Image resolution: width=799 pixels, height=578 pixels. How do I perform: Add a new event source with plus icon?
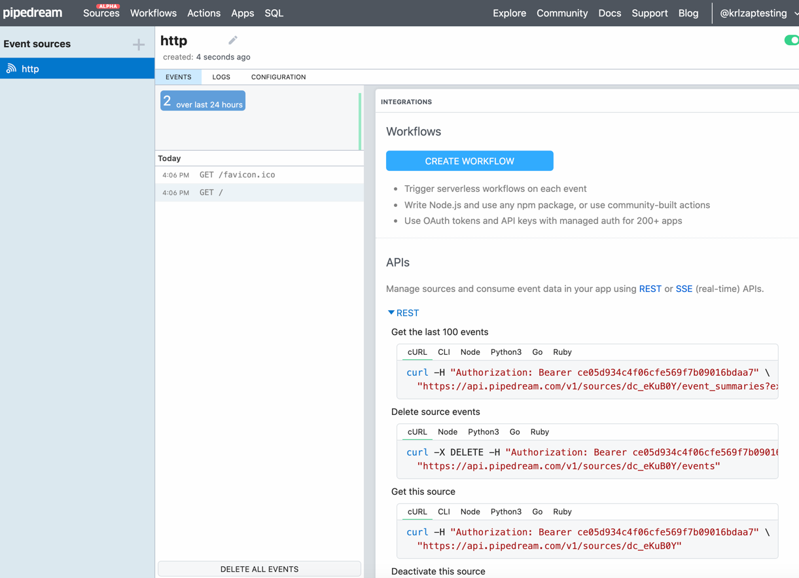pyautogui.click(x=139, y=45)
